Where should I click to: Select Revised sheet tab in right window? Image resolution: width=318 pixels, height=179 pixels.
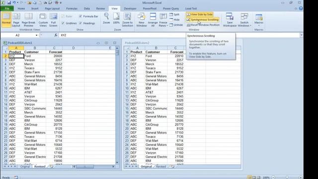(161, 167)
